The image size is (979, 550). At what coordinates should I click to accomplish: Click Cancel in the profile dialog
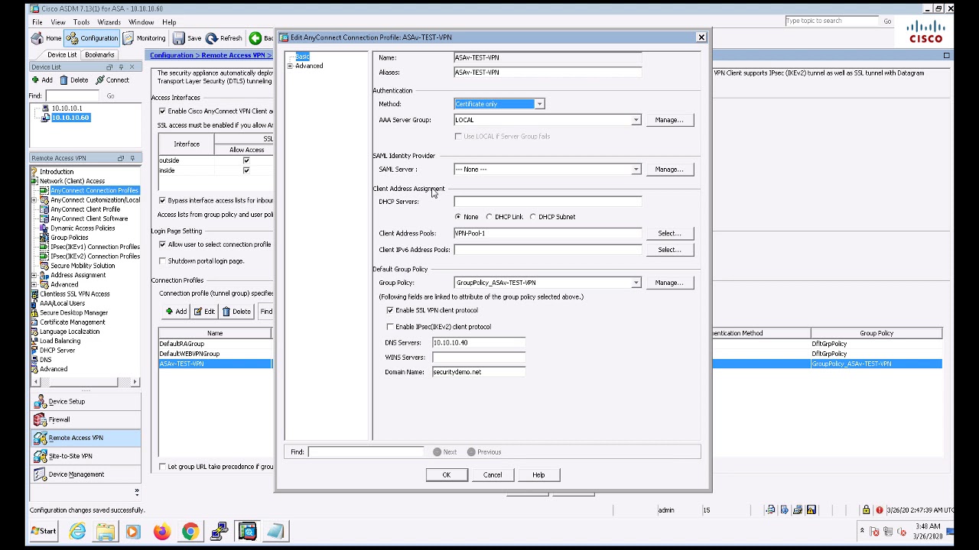tap(493, 475)
